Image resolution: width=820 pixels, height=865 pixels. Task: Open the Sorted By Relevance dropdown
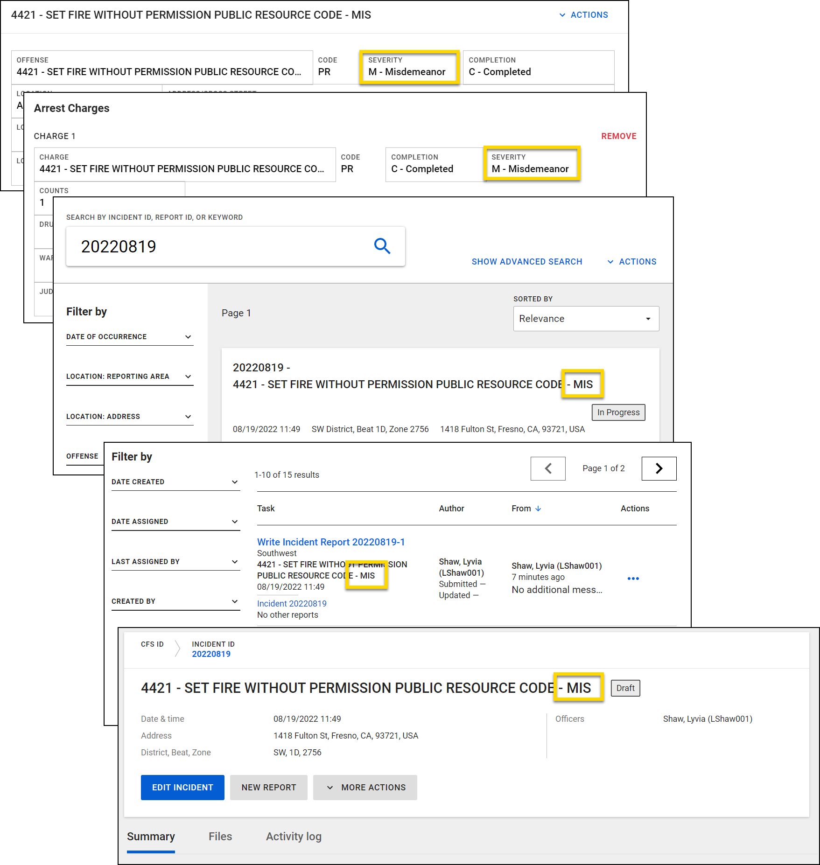coord(586,319)
